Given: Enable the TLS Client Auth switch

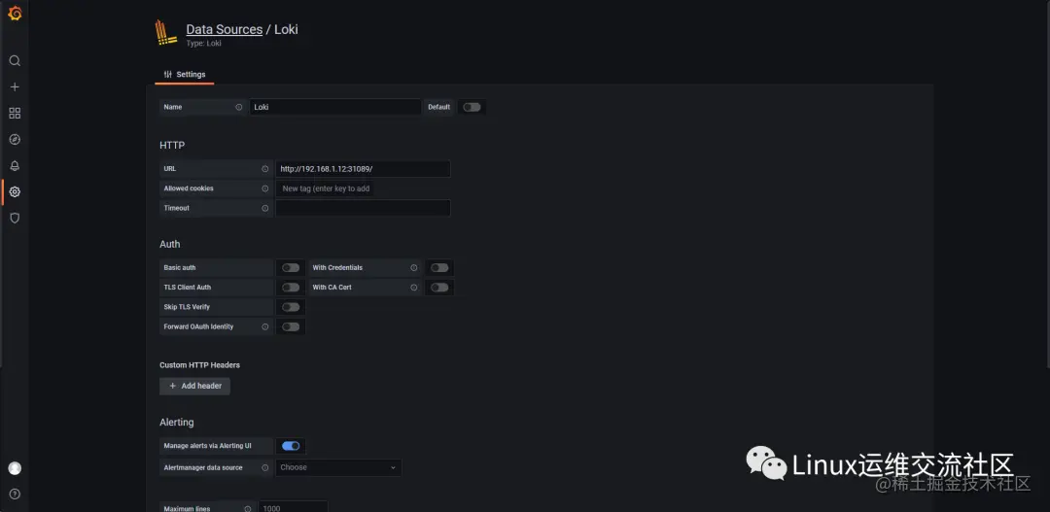Looking at the screenshot, I should [291, 288].
